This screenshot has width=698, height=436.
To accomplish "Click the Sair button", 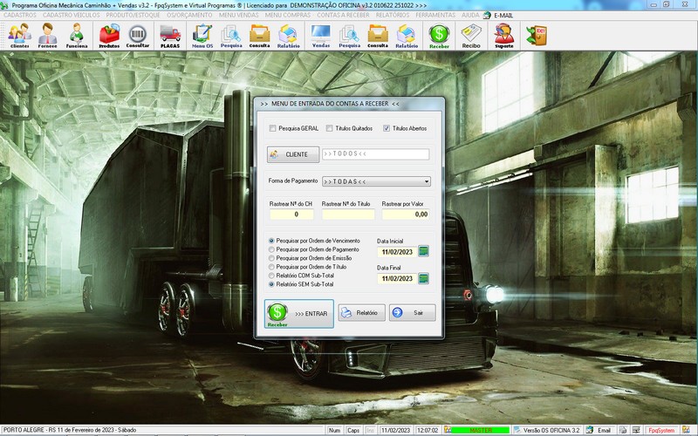I will tap(412, 312).
